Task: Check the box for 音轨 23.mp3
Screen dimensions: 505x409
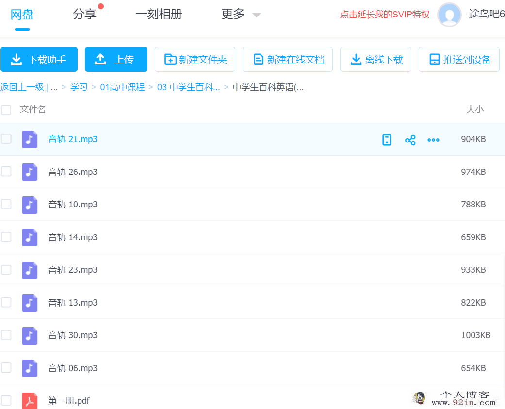Action: (6, 269)
